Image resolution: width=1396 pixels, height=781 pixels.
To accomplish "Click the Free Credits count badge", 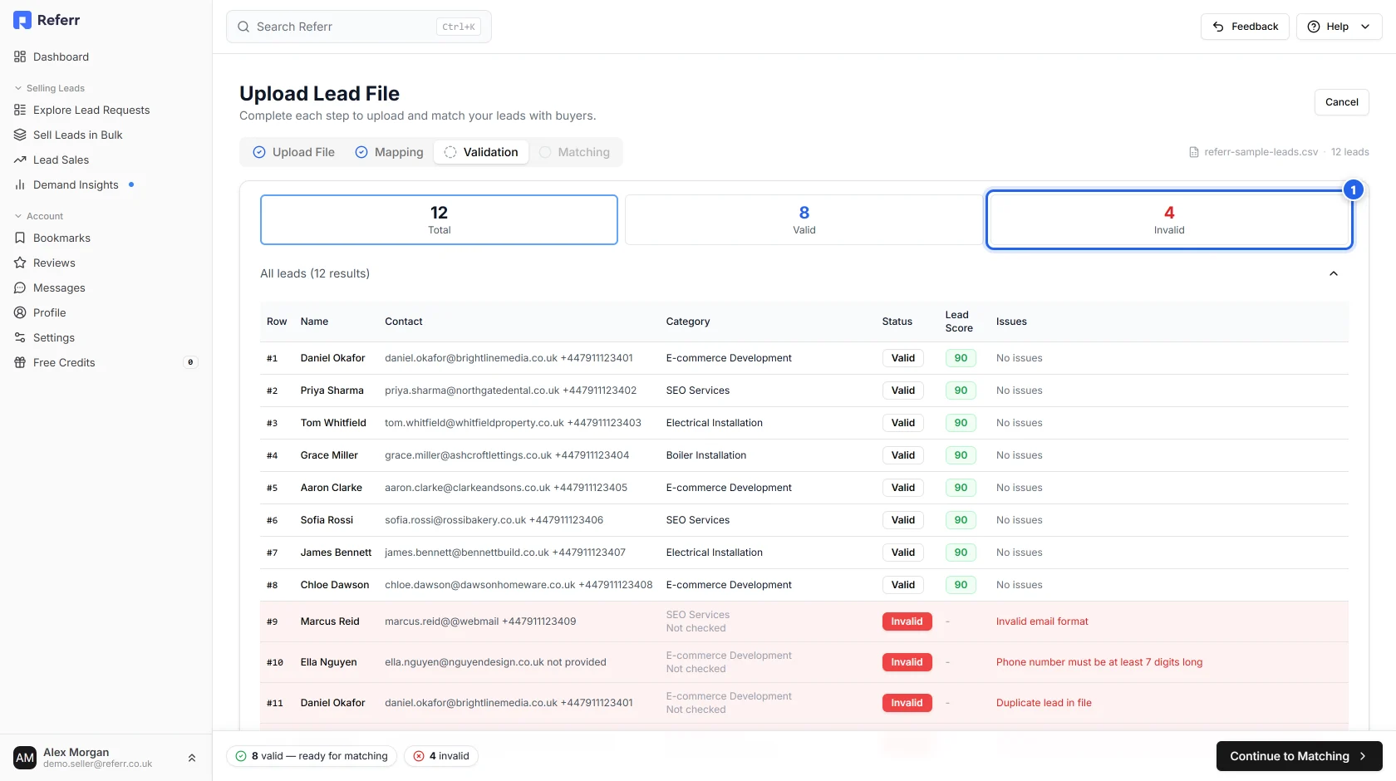I will (190, 362).
